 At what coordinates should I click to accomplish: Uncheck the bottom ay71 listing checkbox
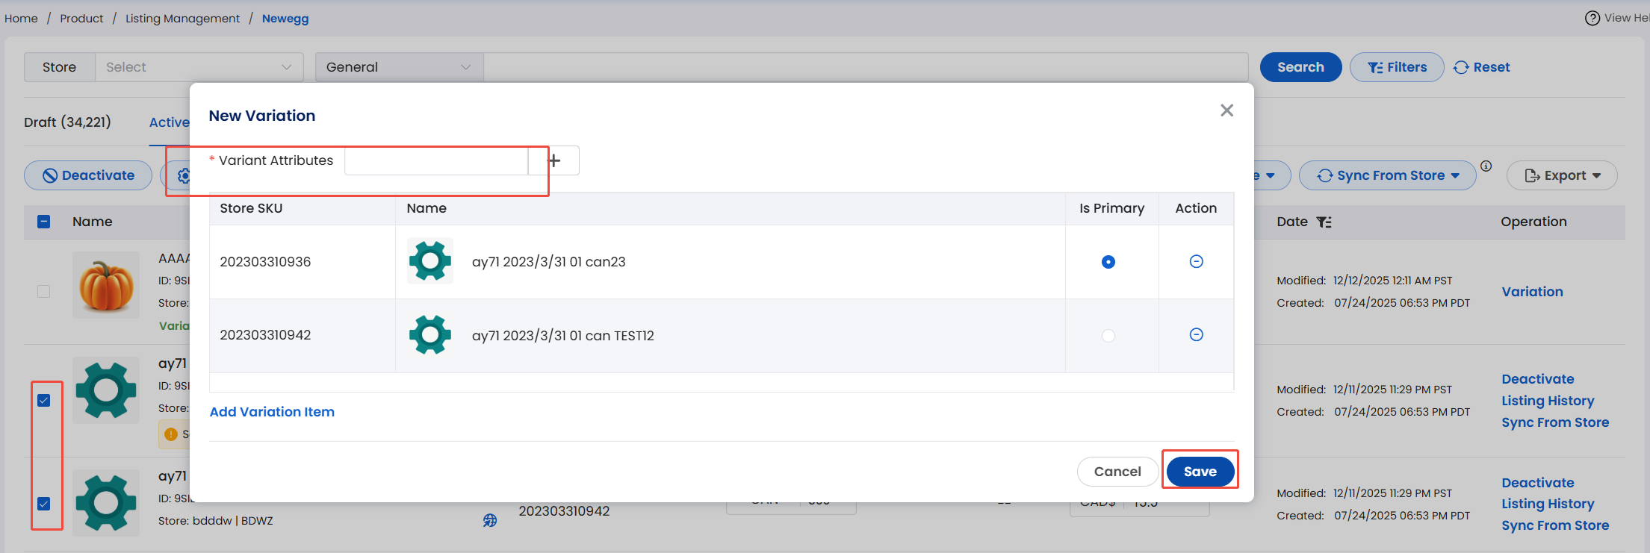pos(44,504)
